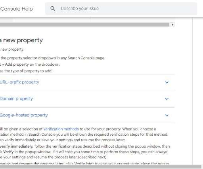This screenshot has height=169, width=203.
Task: Click the bold 'verify immediately' text
Action: pos(16,146)
